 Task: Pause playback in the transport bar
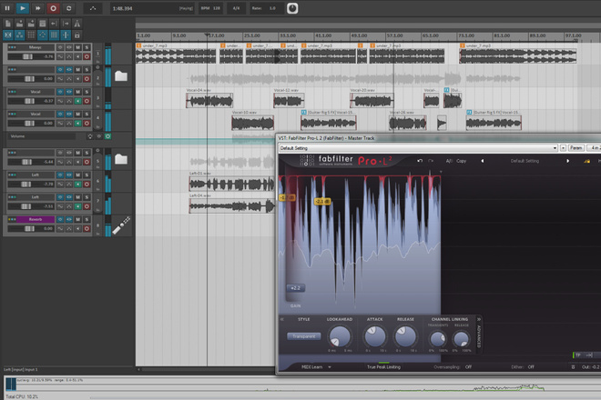7,8
